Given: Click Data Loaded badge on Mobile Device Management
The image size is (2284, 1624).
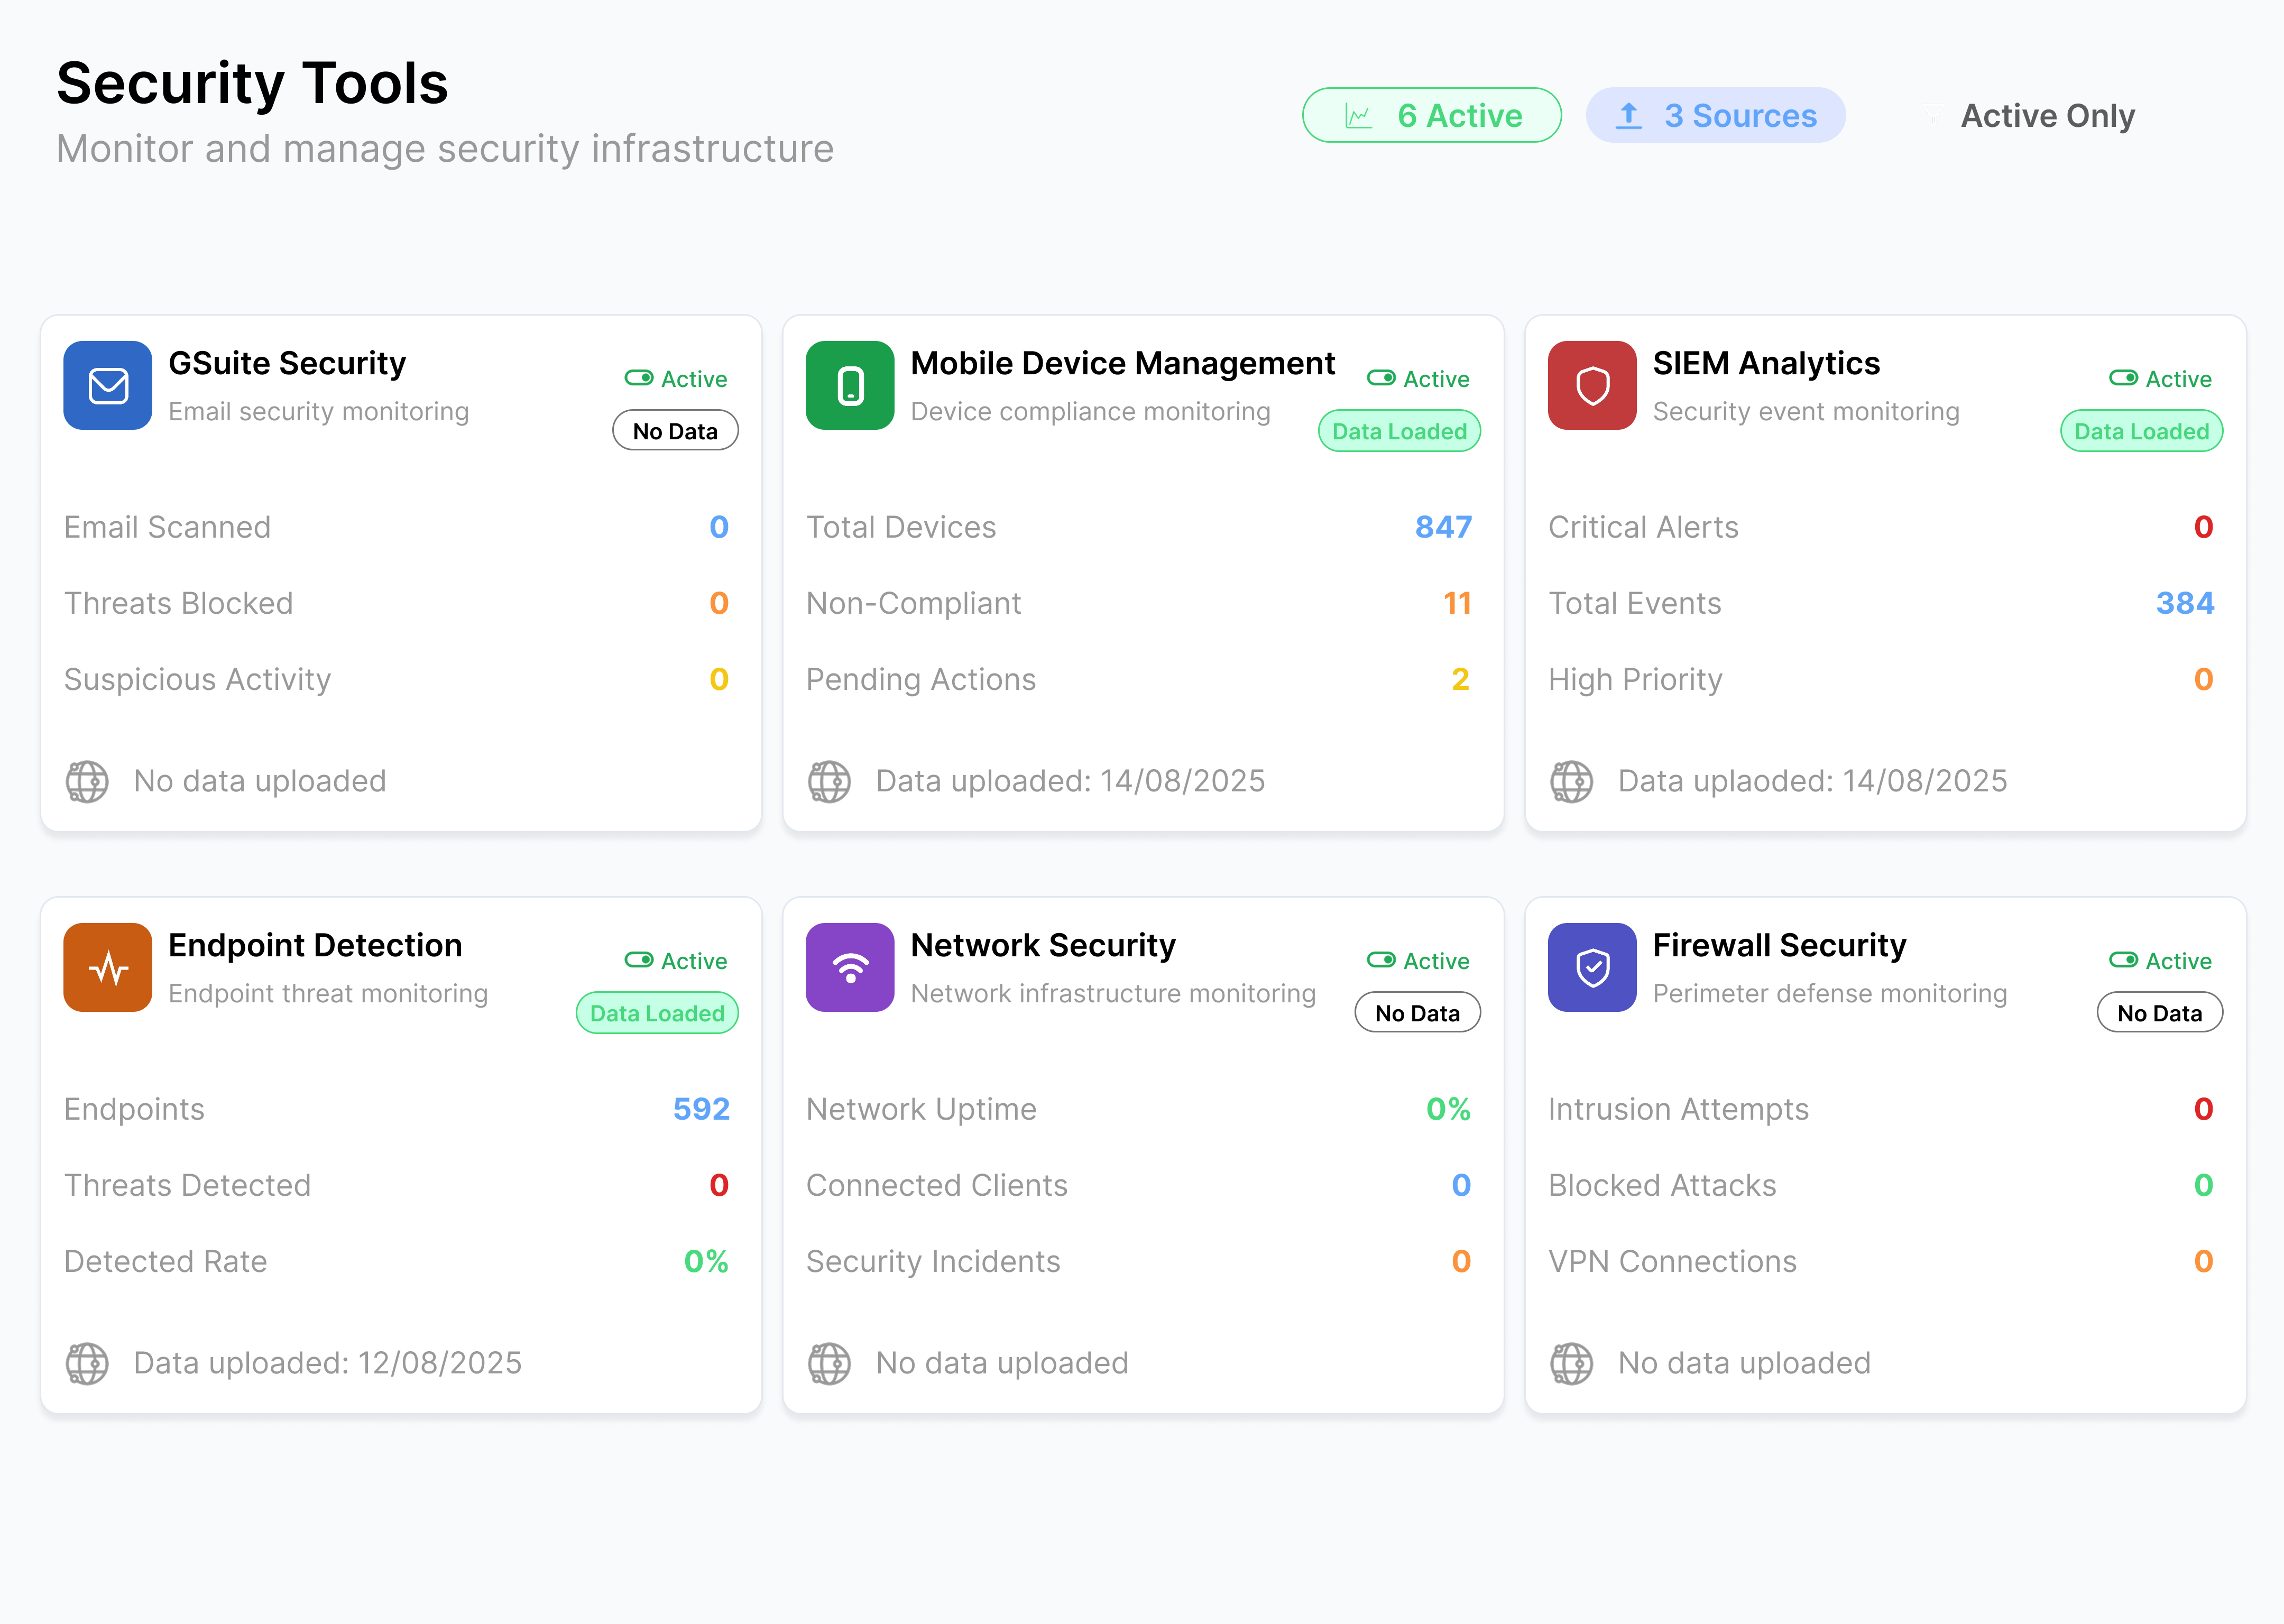Looking at the screenshot, I should [x=1399, y=431].
